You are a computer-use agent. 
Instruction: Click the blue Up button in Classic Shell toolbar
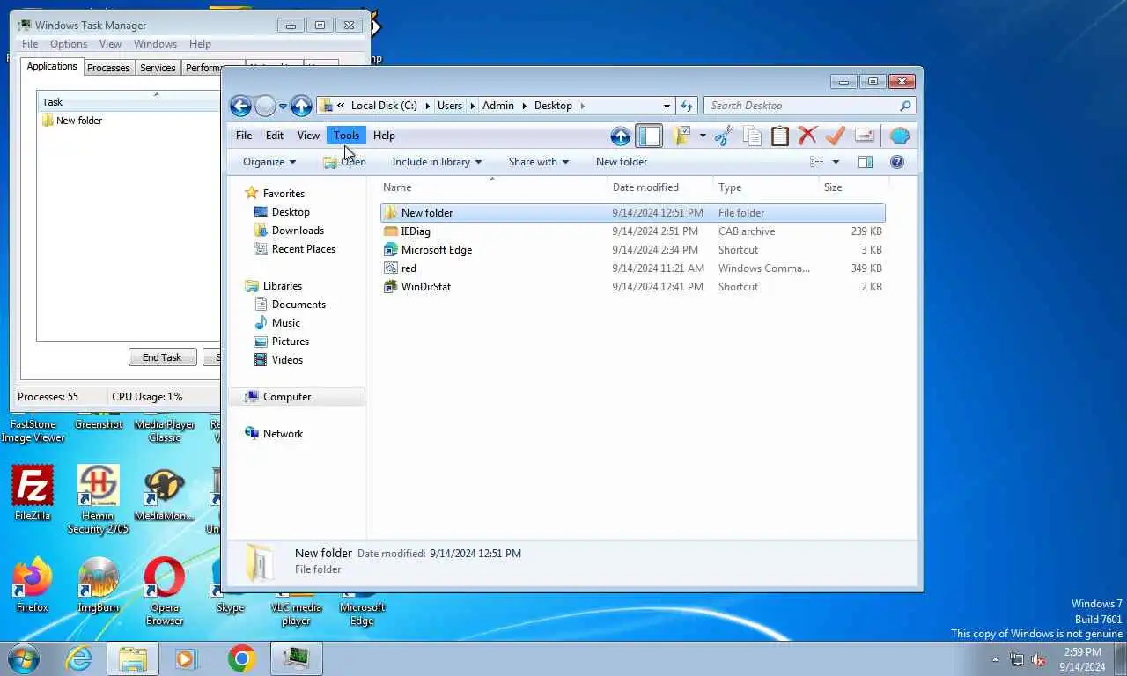(x=621, y=136)
